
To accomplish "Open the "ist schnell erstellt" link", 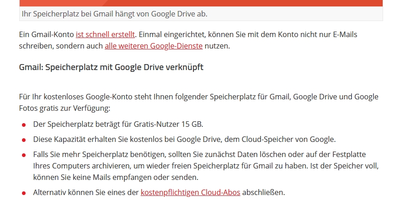I will [106, 34].
